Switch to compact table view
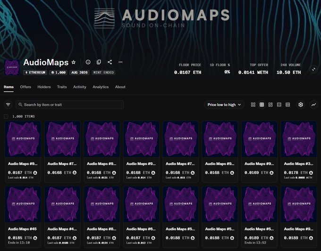The image size is (321, 251). [x=287, y=105]
